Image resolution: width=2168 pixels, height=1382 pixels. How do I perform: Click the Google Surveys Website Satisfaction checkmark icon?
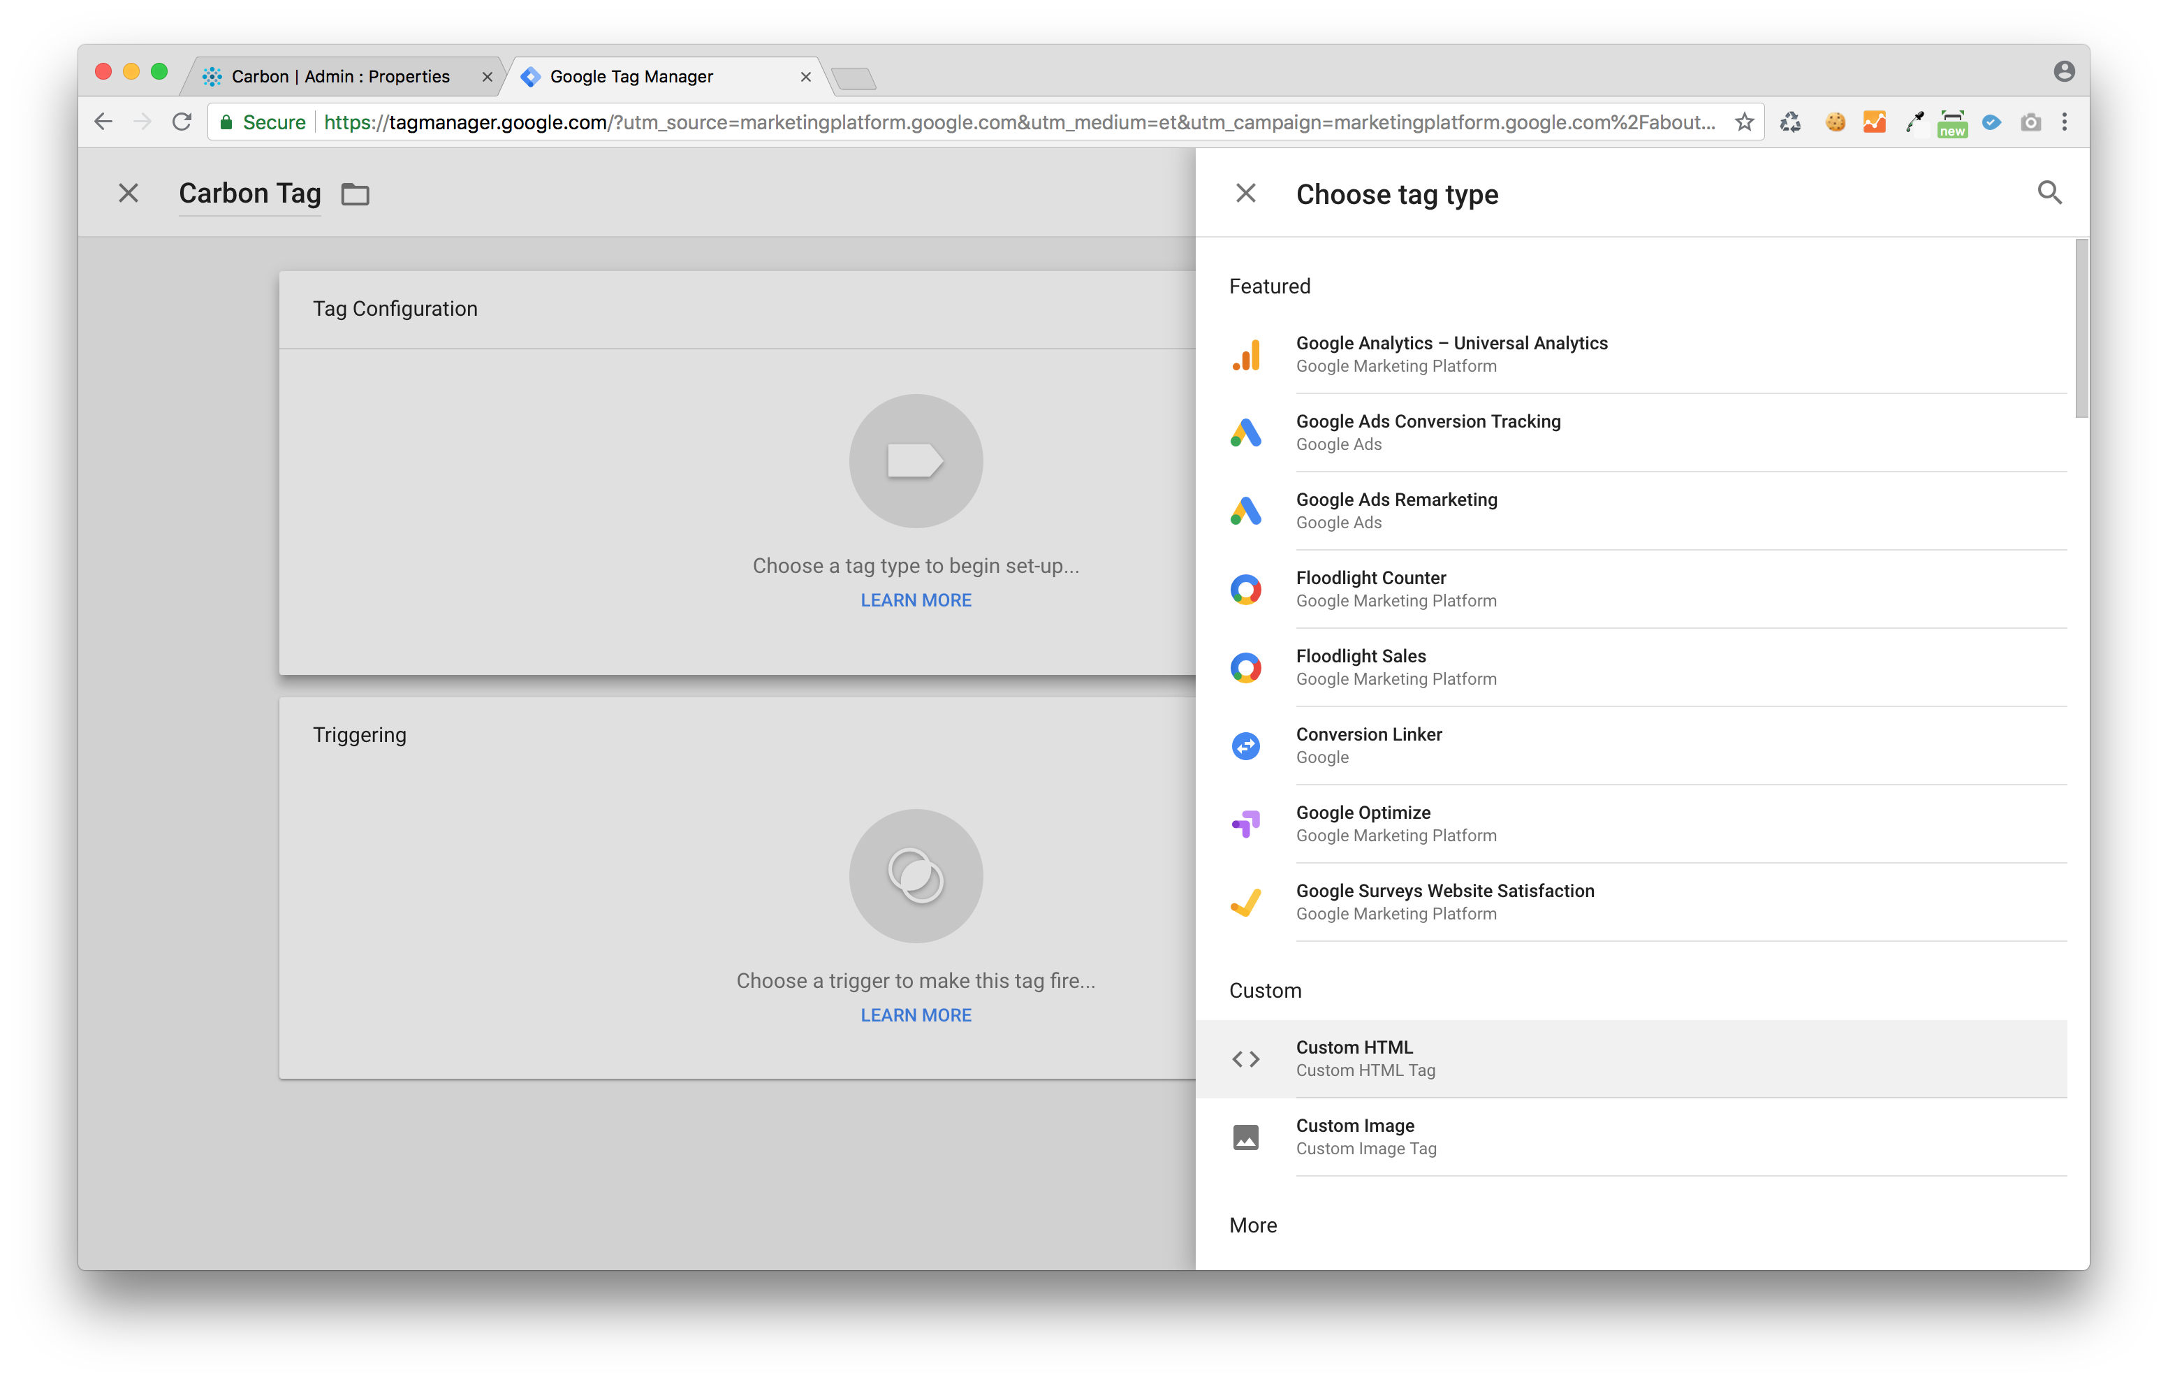click(x=1246, y=902)
